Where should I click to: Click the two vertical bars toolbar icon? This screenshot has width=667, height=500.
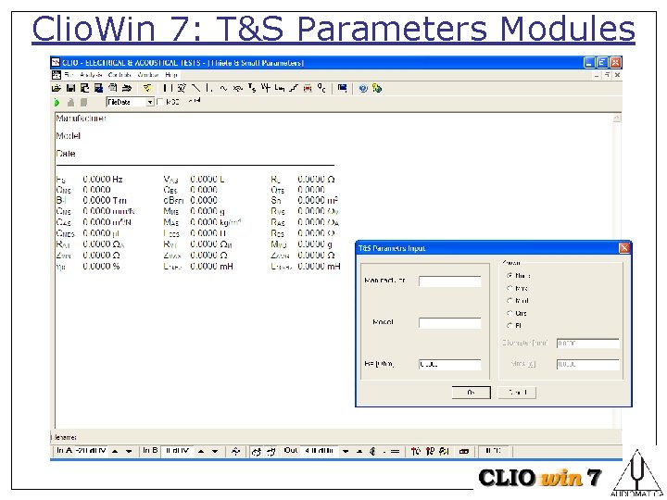coord(168,89)
